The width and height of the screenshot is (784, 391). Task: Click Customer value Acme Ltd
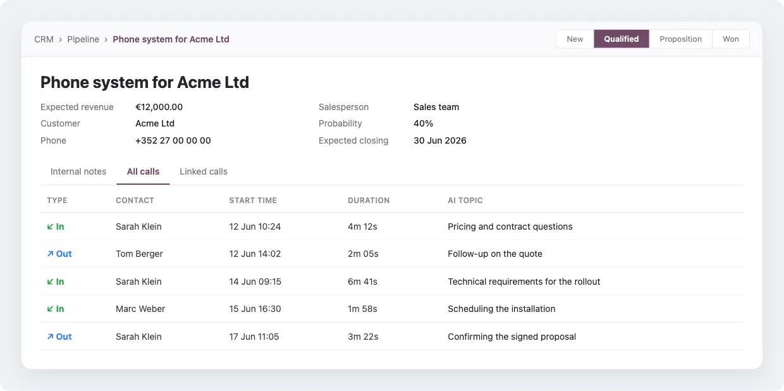coord(155,123)
